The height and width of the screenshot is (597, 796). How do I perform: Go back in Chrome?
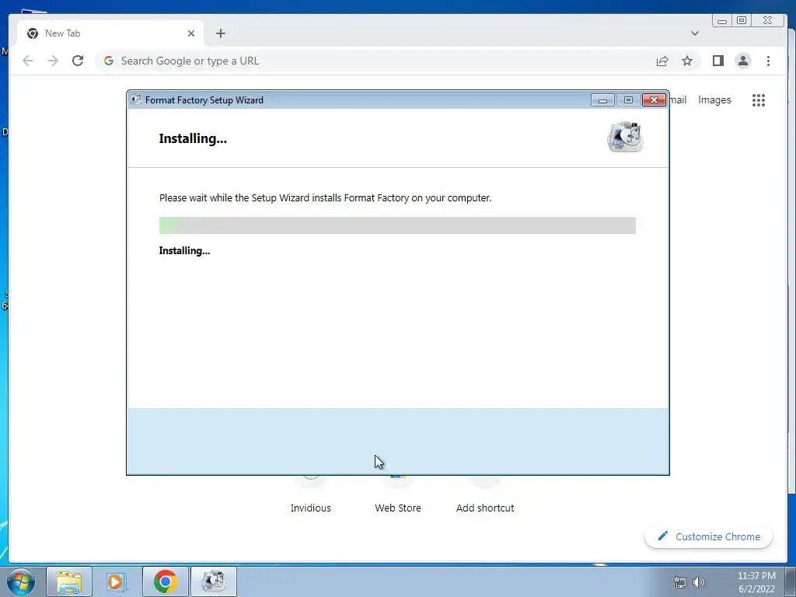(x=28, y=61)
